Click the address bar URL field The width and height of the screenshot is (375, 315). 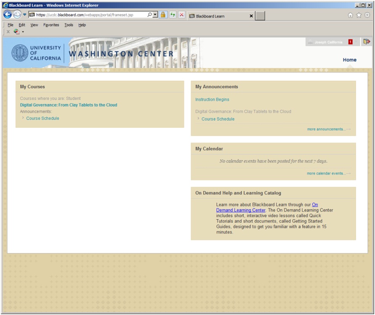click(90, 15)
